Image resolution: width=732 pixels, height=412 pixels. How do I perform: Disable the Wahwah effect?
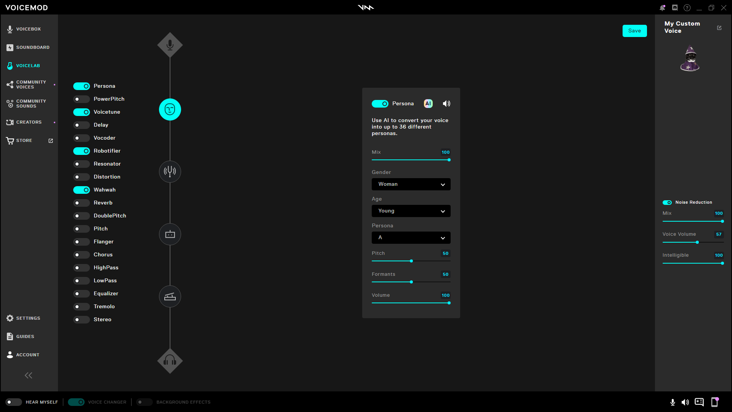pos(81,190)
